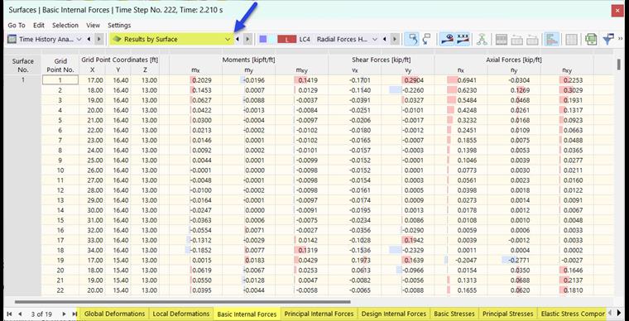The width and height of the screenshot is (629, 321).
Task: Click the Surface No. column header
Action: click(23, 65)
